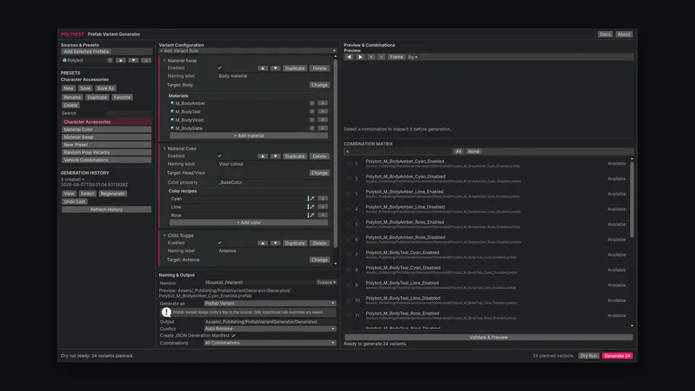The height and width of the screenshot is (391, 695).
Task: Move Child Toggle rule down
Action: (x=275, y=243)
